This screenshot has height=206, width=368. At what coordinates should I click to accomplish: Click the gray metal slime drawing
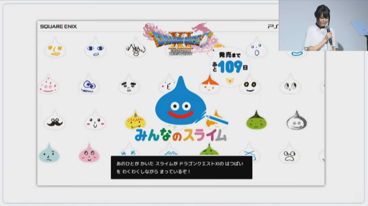point(296,121)
